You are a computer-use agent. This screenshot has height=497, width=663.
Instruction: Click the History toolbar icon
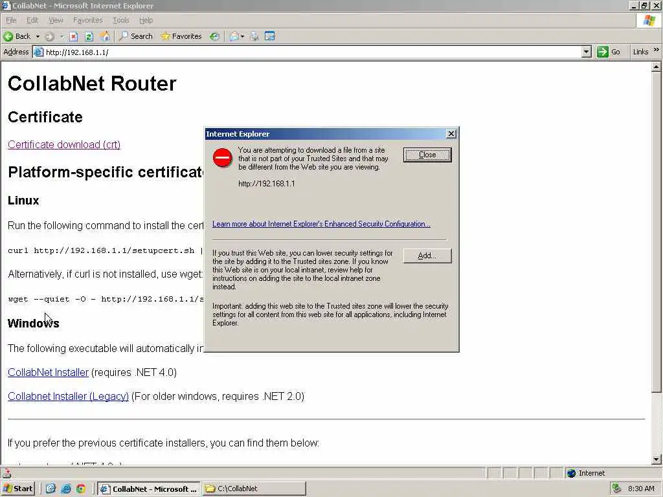tap(215, 36)
